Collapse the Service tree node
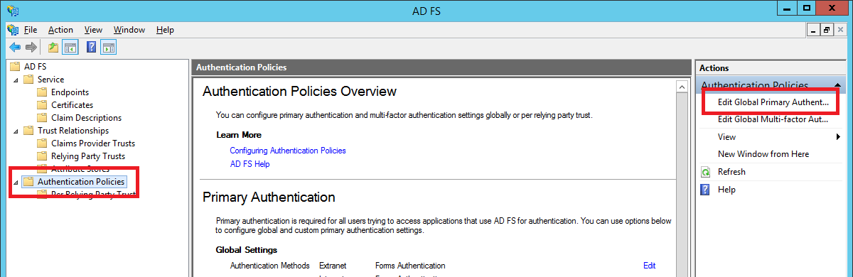This screenshot has width=853, height=277. [x=16, y=80]
